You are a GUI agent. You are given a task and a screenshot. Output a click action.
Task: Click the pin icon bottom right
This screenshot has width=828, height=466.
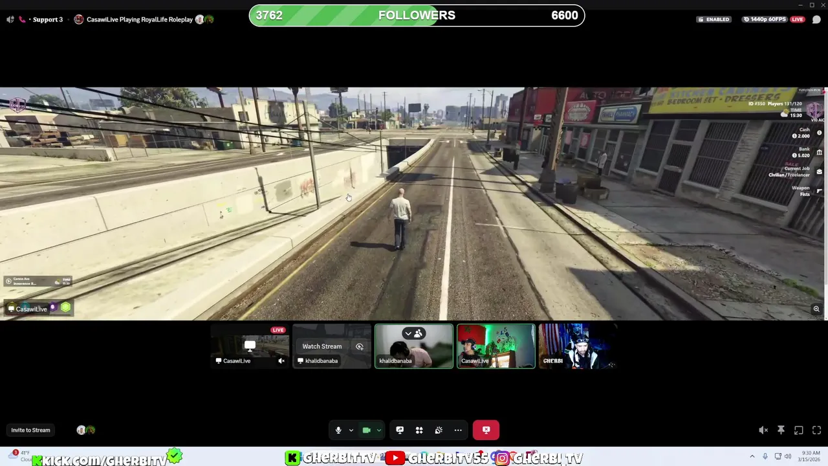pos(781,430)
